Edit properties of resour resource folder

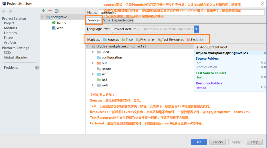point(262,87)
